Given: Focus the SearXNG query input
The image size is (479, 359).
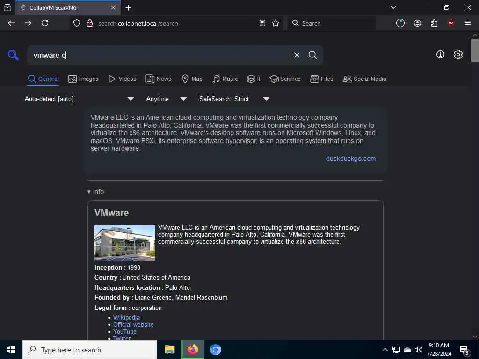Looking at the screenshot, I should [x=159, y=55].
